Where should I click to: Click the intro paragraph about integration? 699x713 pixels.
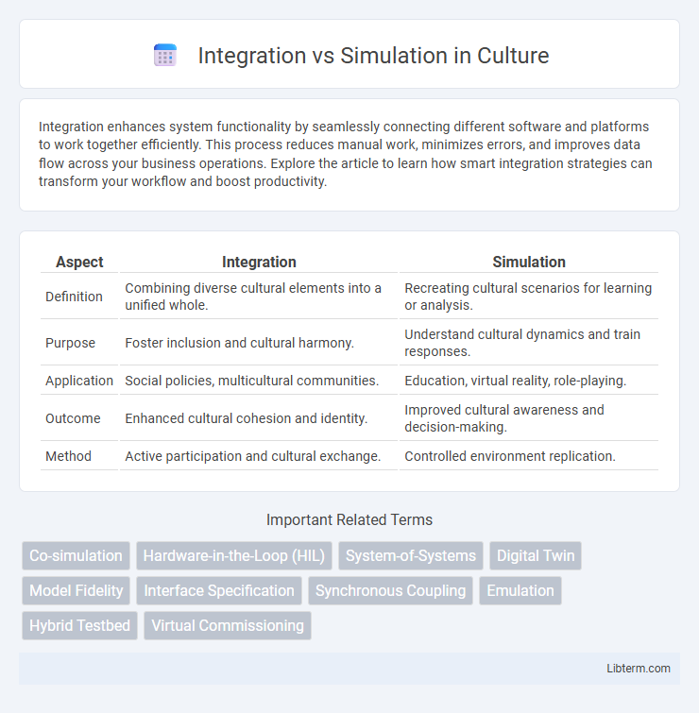click(x=346, y=154)
